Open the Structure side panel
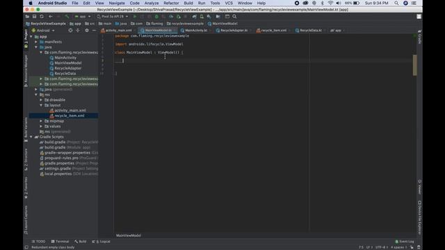The height and width of the screenshot is (250, 445). click(x=26, y=160)
